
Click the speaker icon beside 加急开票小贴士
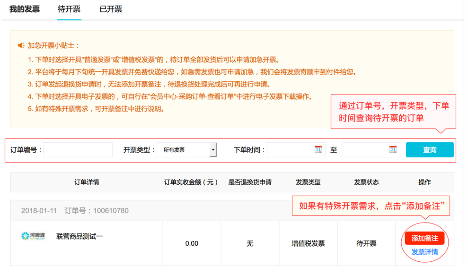click(x=21, y=45)
